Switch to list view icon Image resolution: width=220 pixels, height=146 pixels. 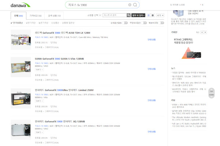click(148, 15)
